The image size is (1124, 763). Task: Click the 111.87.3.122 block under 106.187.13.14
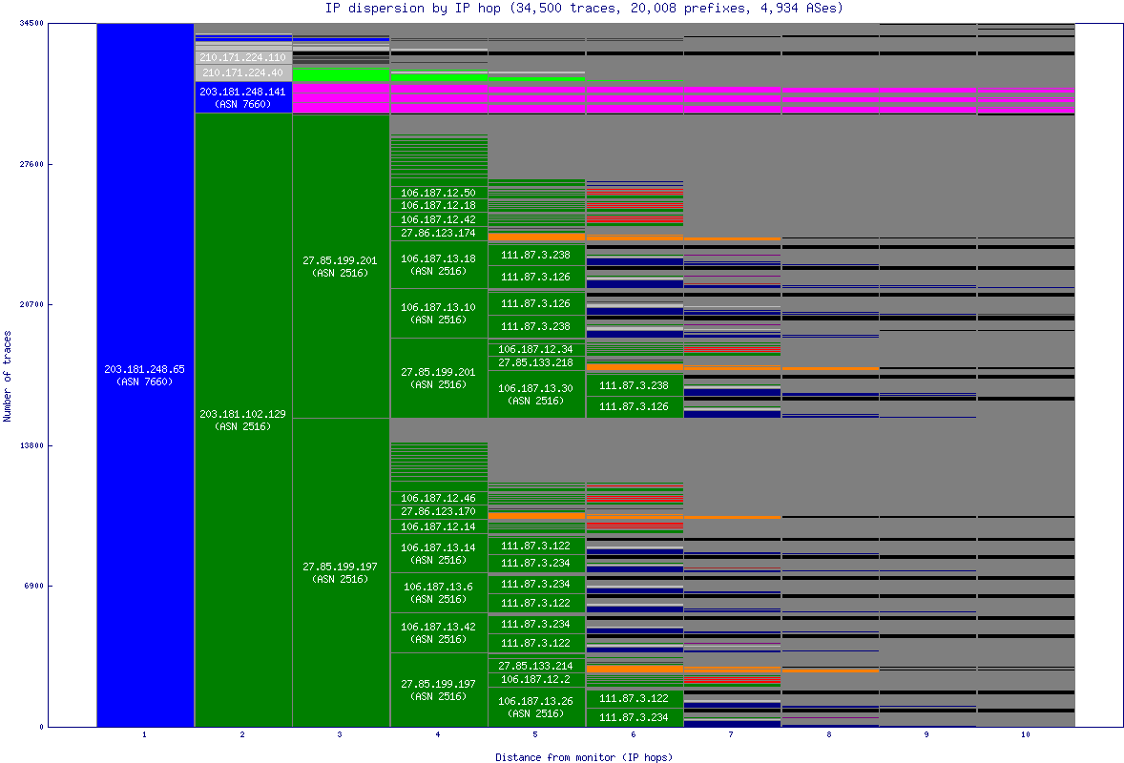[536, 546]
